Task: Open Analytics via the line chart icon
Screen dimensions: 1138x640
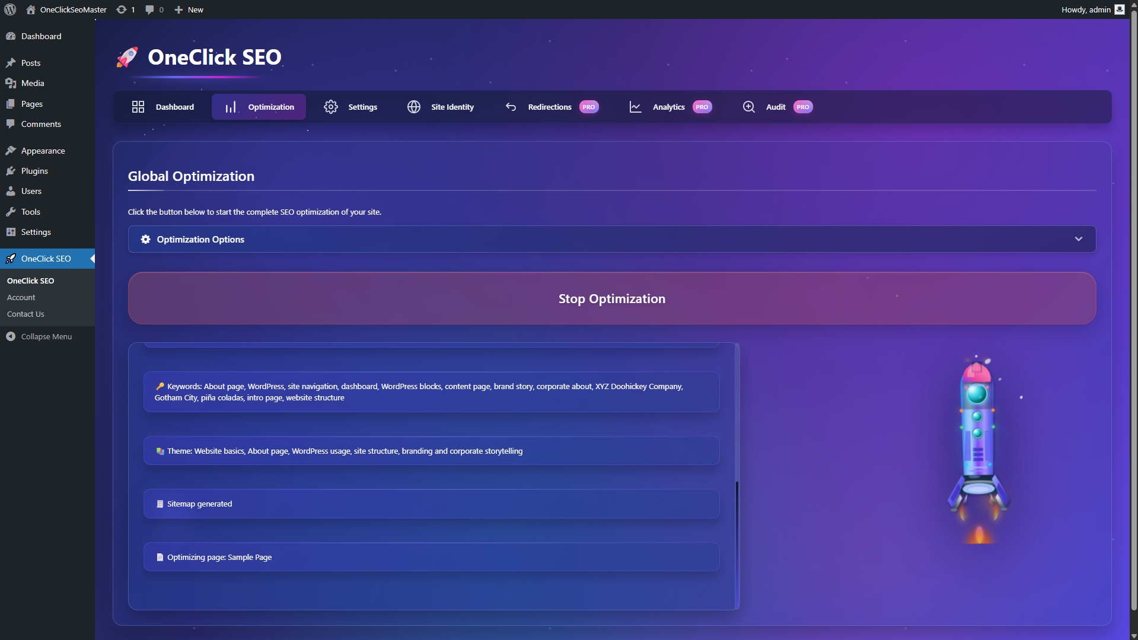Action: tap(635, 107)
